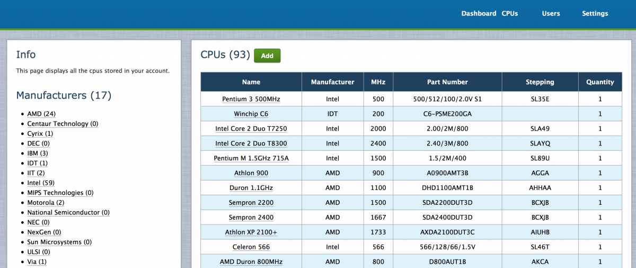Click the Quantity column header
Viewport: 636px width, 268px height.
[x=600, y=82]
